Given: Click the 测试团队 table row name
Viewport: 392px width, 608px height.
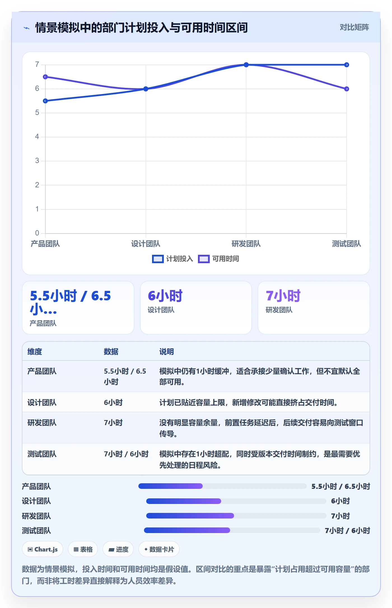Looking at the screenshot, I should tap(42, 454).
